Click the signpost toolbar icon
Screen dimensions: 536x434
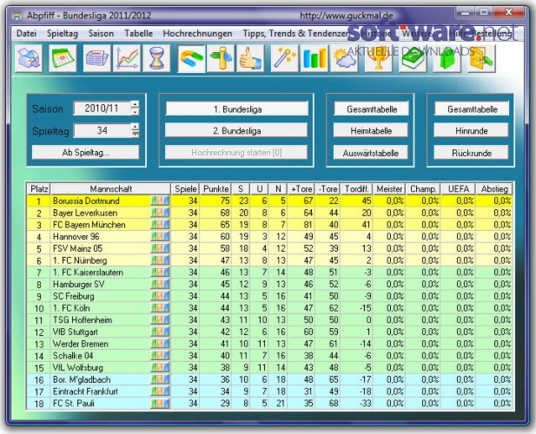(221, 58)
